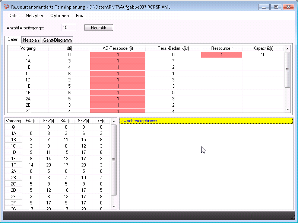Select the red Ressource r cell

point(221,55)
